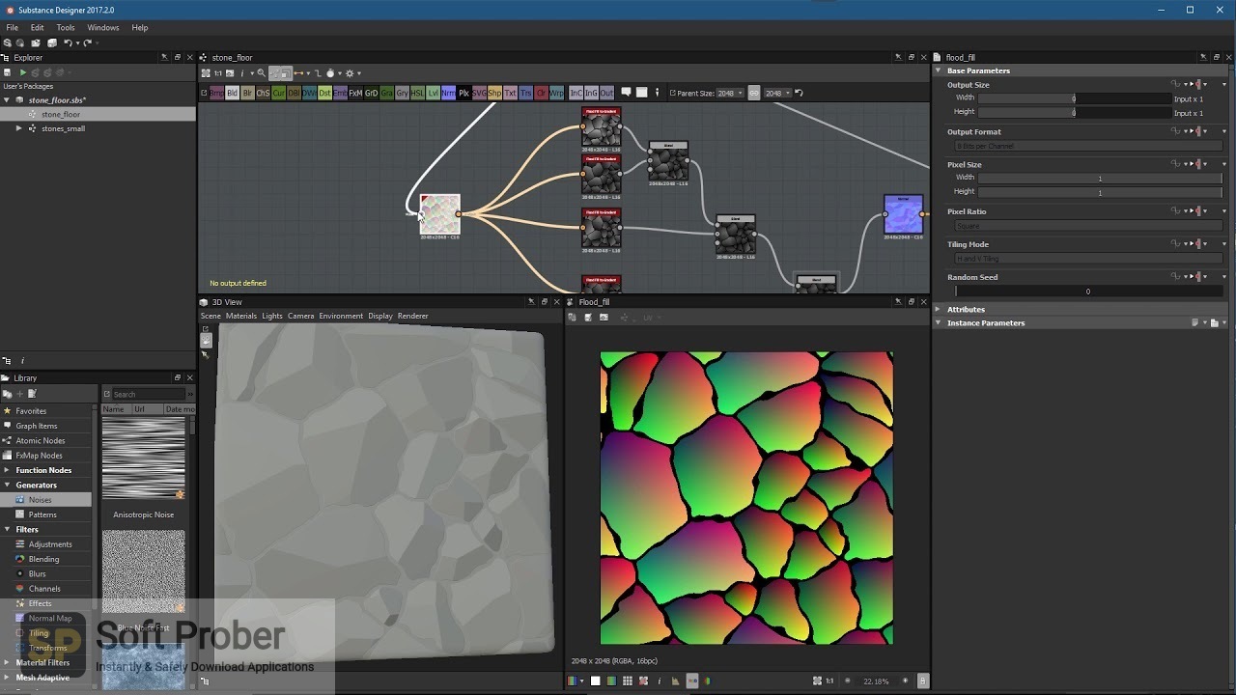The width and height of the screenshot is (1236, 695).
Task: Reset graph zoom to 1:1
Action: [217, 73]
